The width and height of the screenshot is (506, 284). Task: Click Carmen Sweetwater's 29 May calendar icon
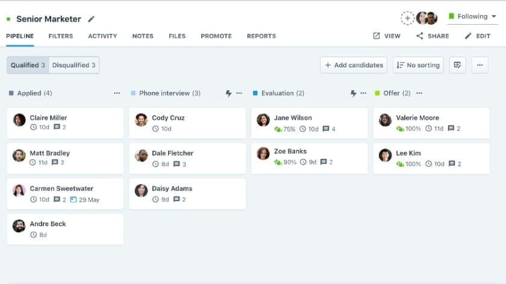coord(73,200)
